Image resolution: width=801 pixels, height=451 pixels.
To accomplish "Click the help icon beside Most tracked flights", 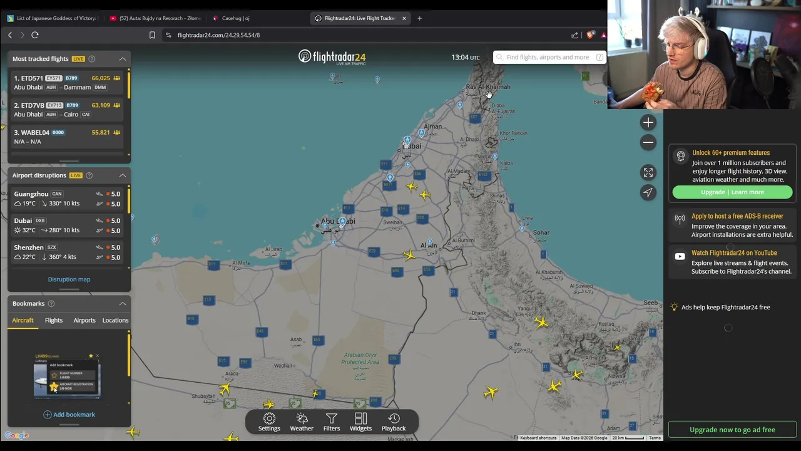I will point(91,59).
